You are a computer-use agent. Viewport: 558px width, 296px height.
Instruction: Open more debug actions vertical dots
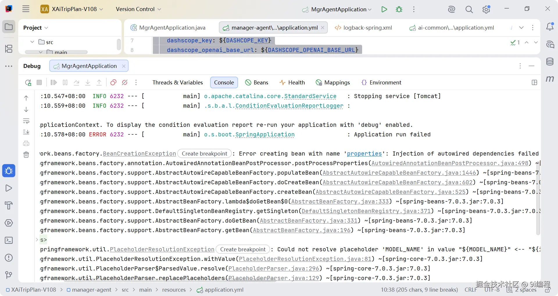click(x=136, y=82)
